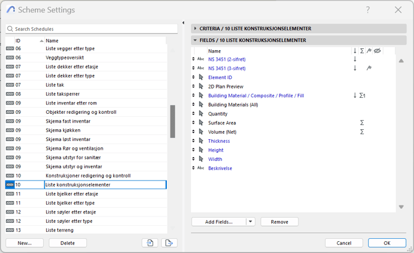Select 'Skjema kjøkken' scheme row
The image size is (414, 253).
(x=64, y=131)
